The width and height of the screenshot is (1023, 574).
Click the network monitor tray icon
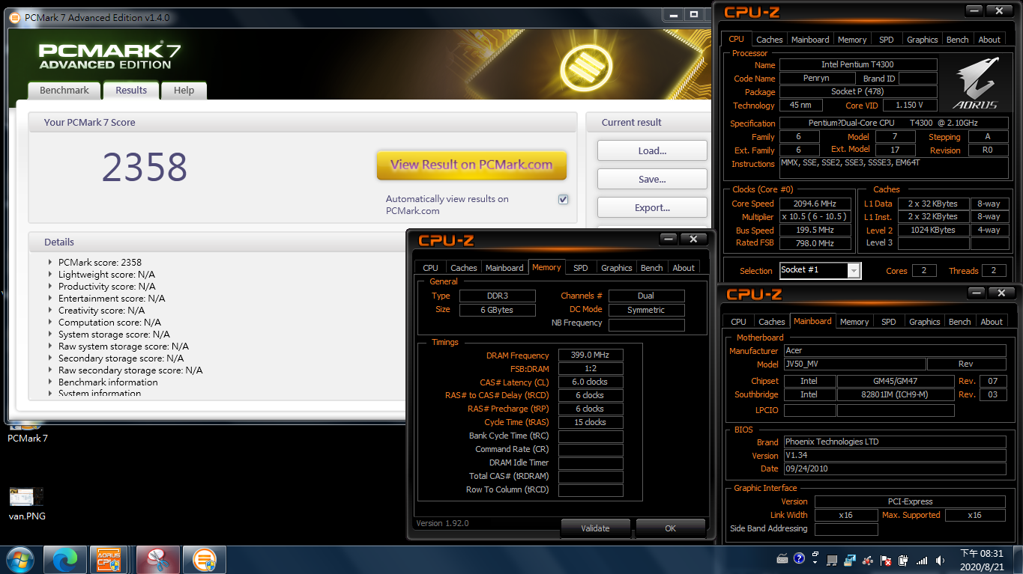850,559
